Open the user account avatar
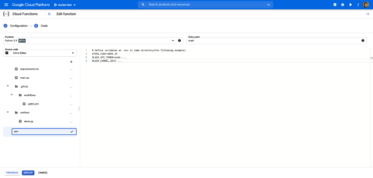The width and height of the screenshot is (373, 178). 366,5
